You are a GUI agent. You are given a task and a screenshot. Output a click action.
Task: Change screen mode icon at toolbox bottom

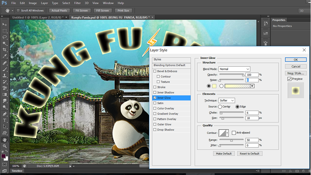(5, 171)
